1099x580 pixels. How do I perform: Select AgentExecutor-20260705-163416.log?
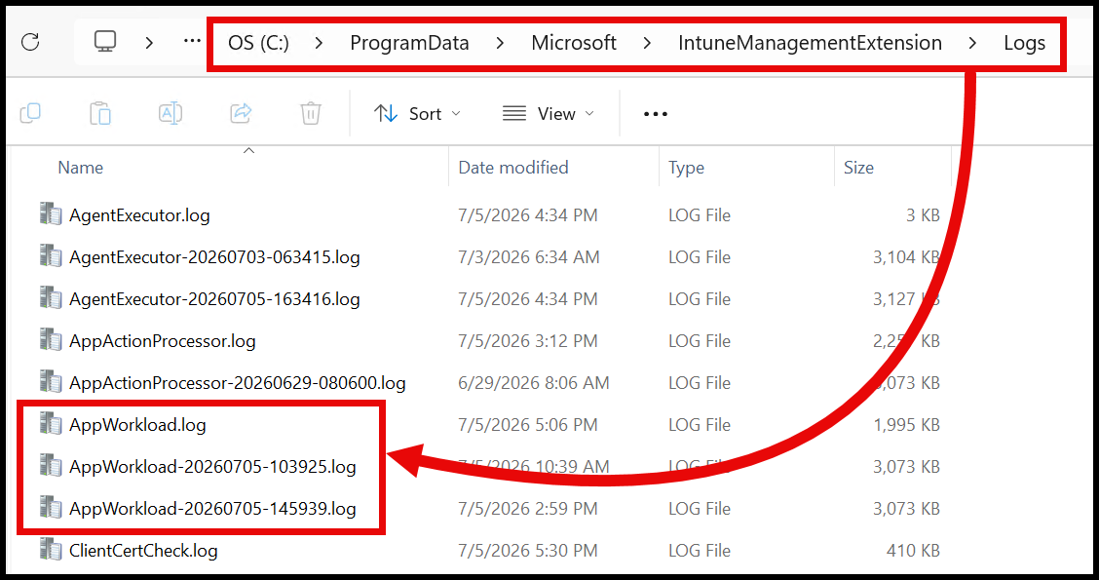[214, 299]
